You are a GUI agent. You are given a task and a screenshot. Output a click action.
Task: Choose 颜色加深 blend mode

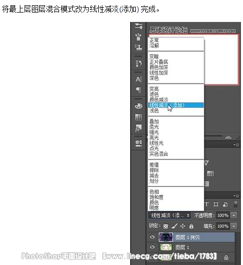coord(159,67)
